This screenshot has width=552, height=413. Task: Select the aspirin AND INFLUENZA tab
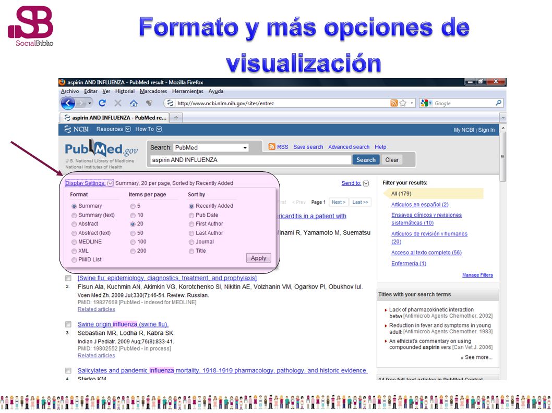pos(115,117)
